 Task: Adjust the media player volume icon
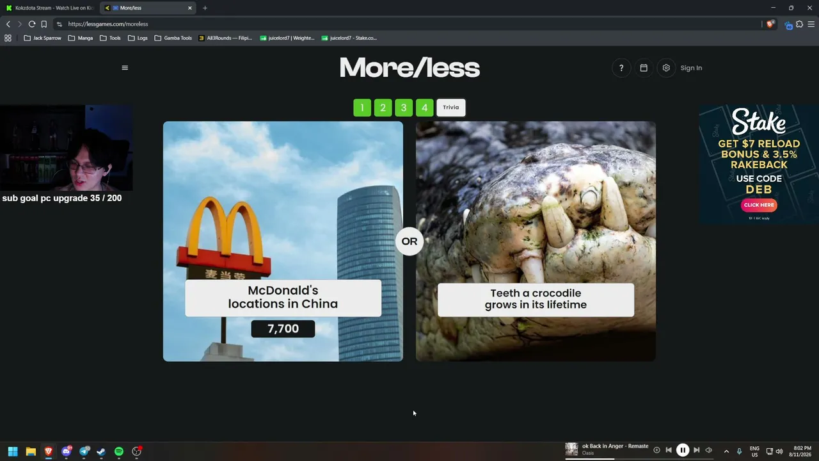tap(708, 450)
